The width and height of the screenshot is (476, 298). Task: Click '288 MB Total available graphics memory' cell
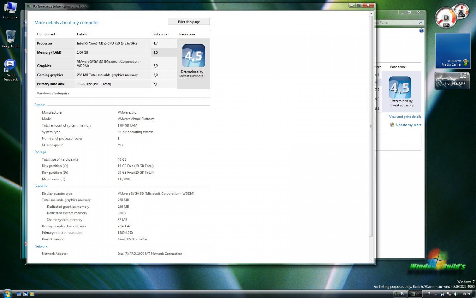point(107,75)
